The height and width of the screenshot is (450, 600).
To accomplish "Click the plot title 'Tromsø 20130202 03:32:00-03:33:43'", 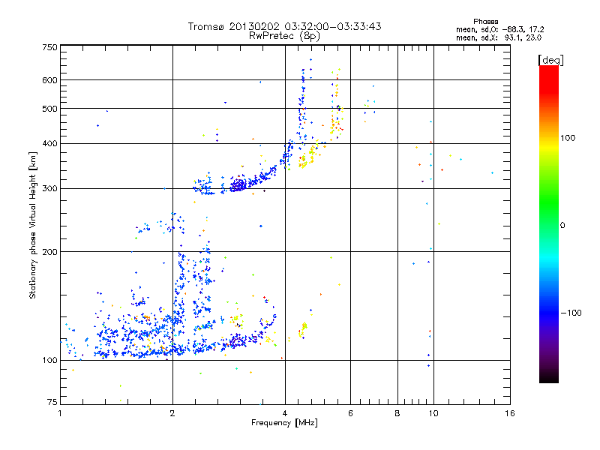I will (284, 26).
